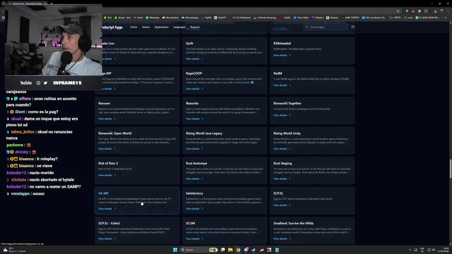Open the GitHub icon in the site header

click(x=353, y=27)
